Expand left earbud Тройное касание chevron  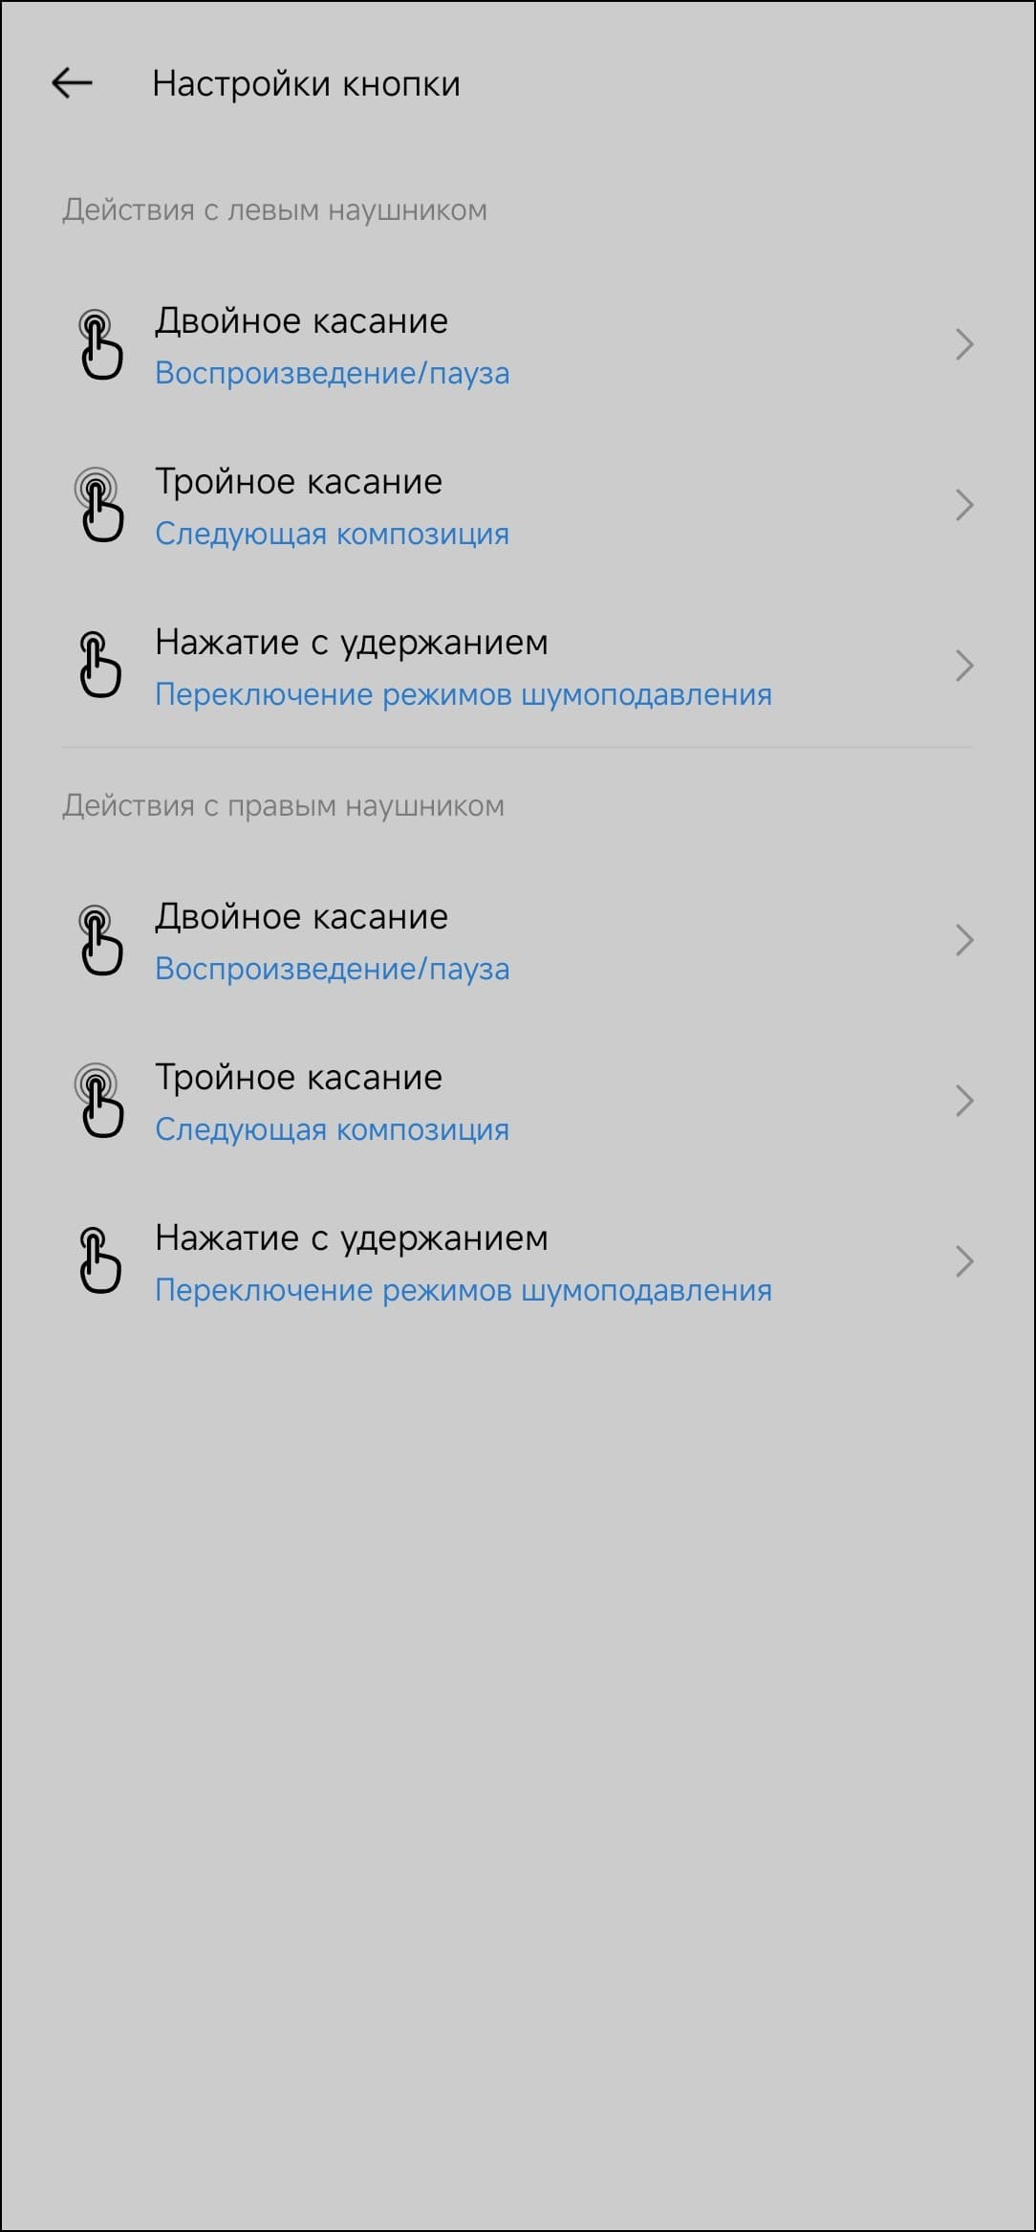[964, 505]
